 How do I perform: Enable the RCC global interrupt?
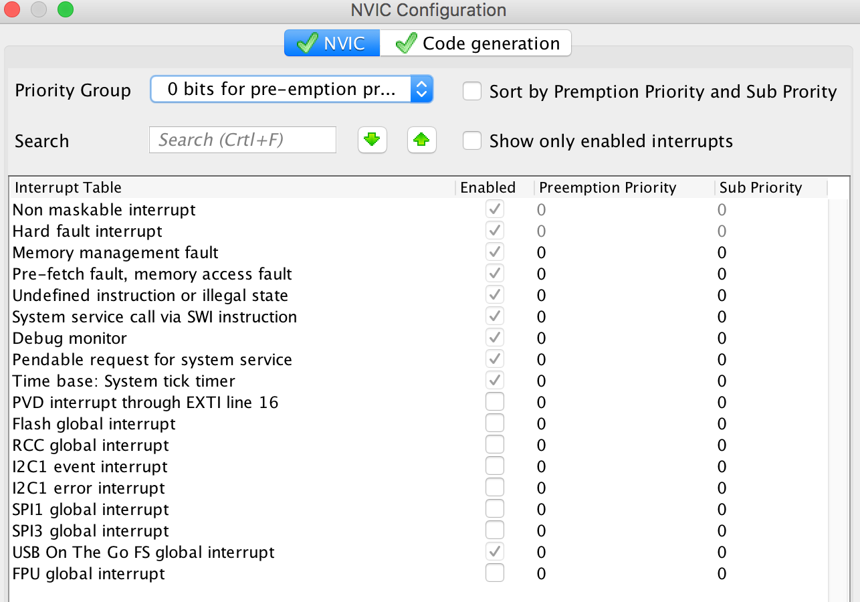coord(495,445)
